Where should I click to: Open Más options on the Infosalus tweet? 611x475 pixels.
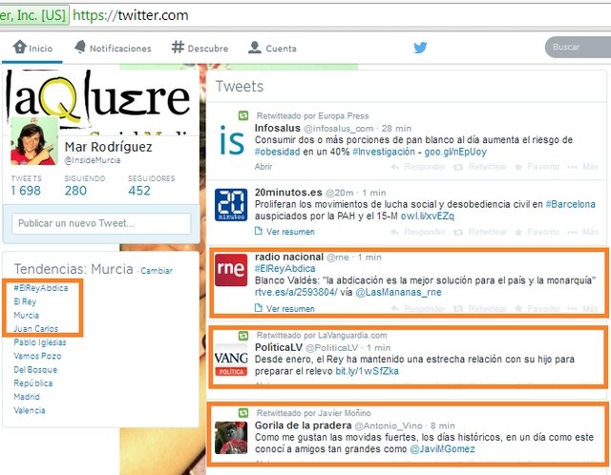pos(583,167)
